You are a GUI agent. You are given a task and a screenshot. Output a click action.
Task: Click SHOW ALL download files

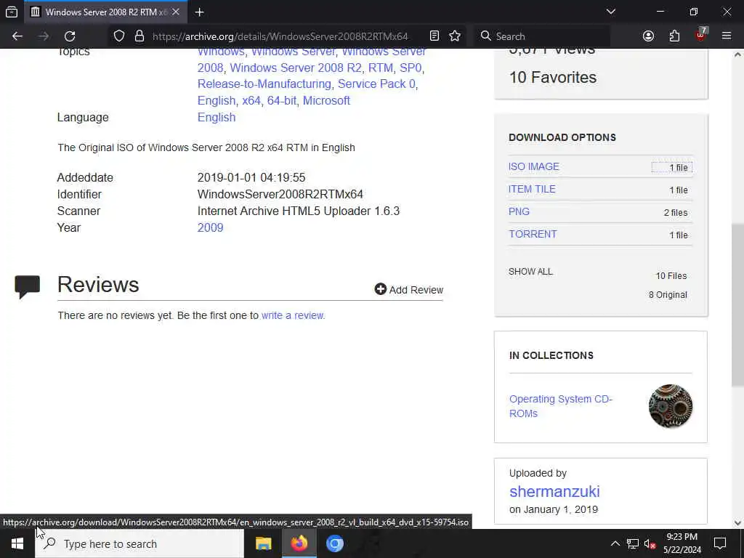coord(530,272)
